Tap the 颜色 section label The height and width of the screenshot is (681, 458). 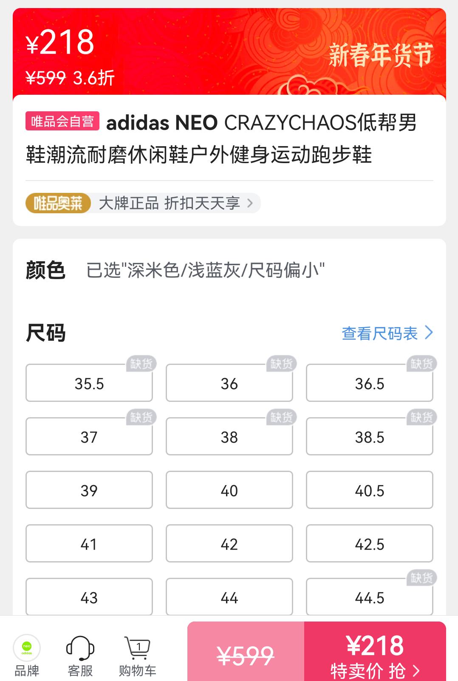pyautogui.click(x=45, y=270)
